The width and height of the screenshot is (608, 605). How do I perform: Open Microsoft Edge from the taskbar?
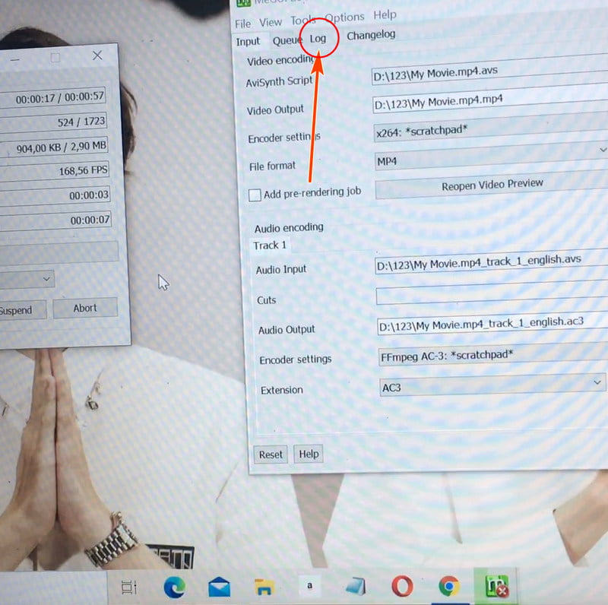click(x=175, y=587)
